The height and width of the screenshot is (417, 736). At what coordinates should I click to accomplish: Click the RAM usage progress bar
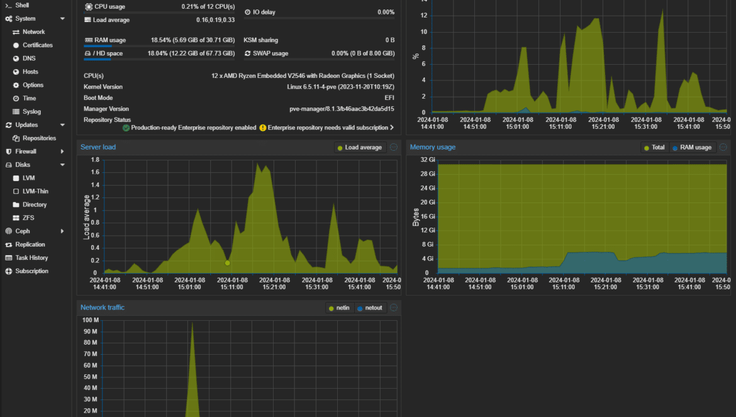pyautogui.click(x=159, y=46)
